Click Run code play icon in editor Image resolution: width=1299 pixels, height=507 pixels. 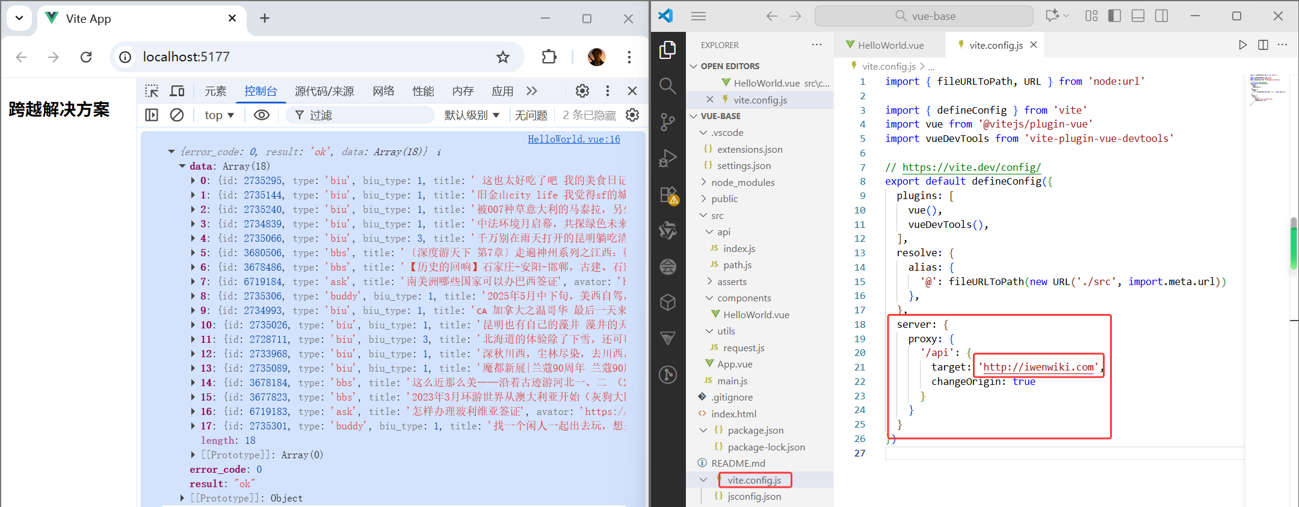(x=1242, y=45)
